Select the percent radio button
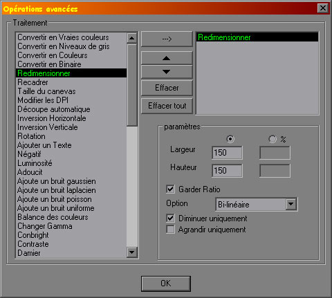Viewport: 332px width, 298px height. 273,139
